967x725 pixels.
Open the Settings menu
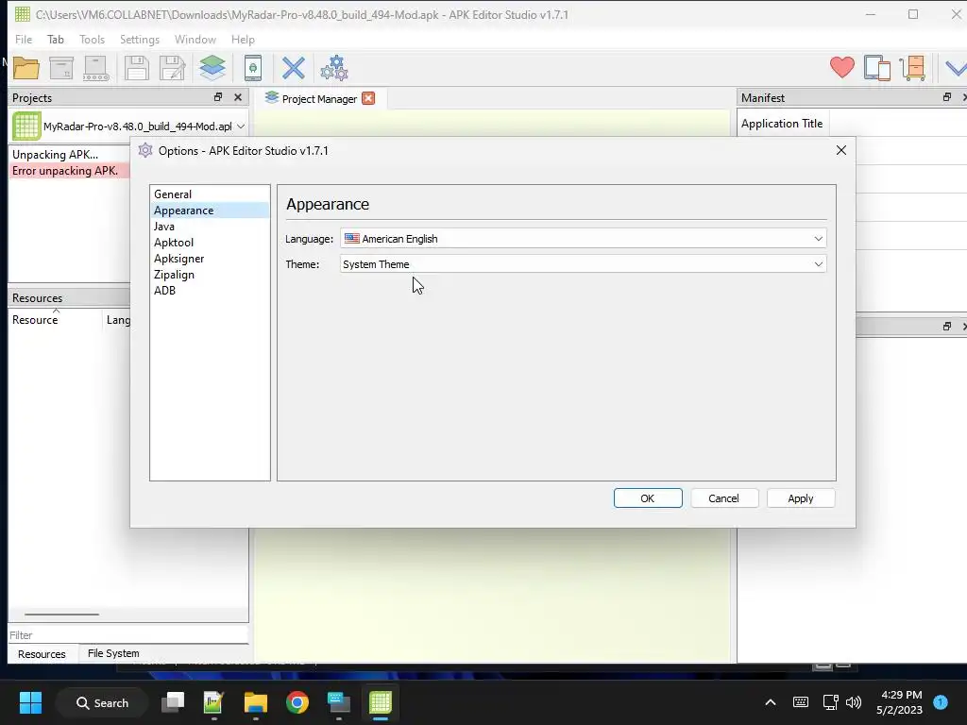(x=140, y=40)
